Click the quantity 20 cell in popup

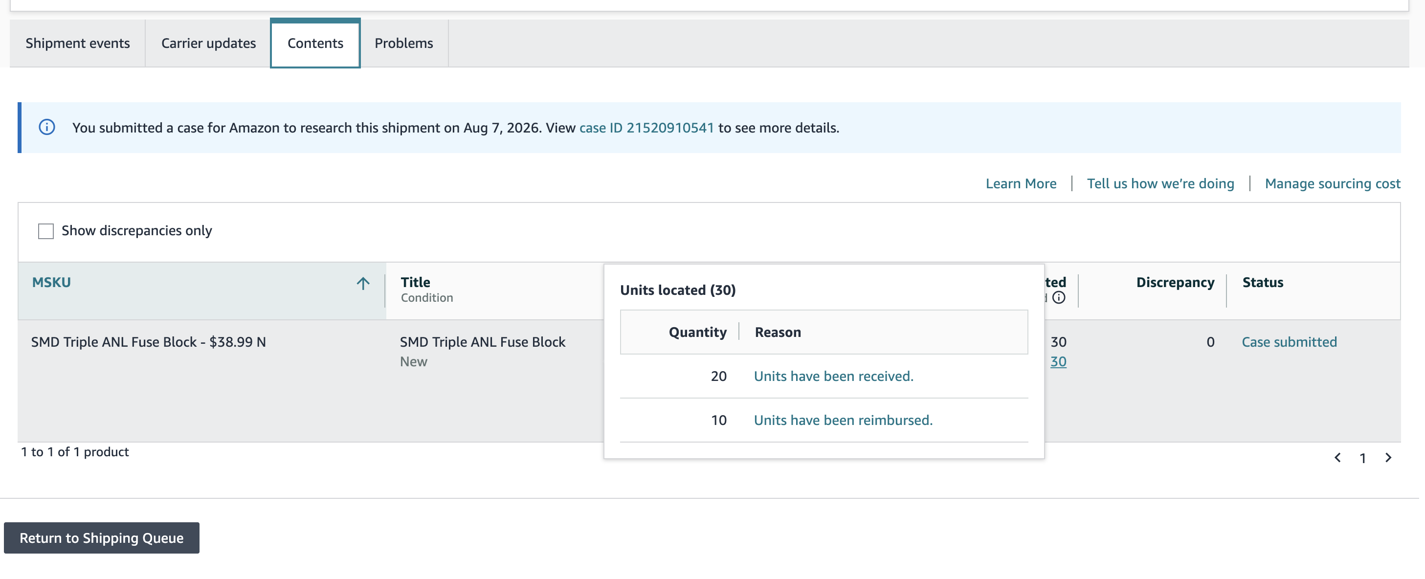click(x=718, y=376)
